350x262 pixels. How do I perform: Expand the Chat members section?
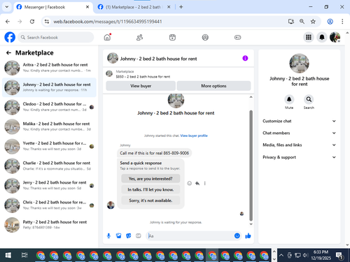pyautogui.click(x=299, y=133)
